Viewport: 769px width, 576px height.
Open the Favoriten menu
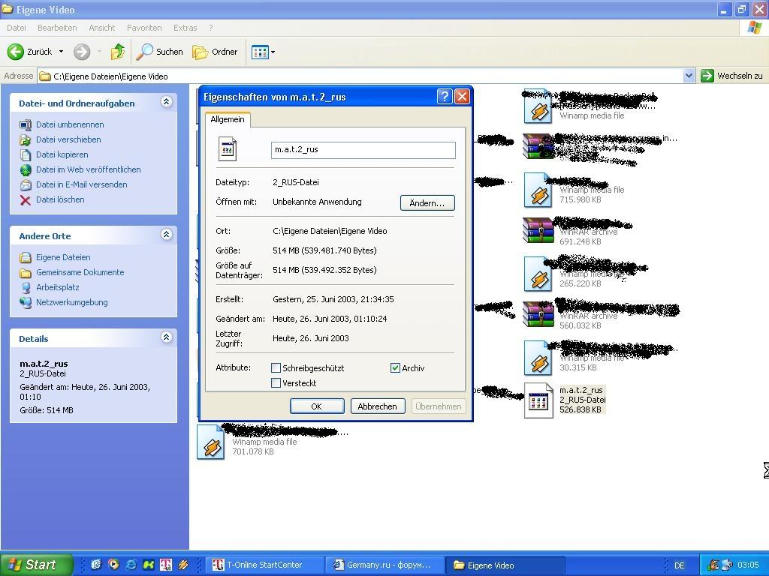pos(144,28)
